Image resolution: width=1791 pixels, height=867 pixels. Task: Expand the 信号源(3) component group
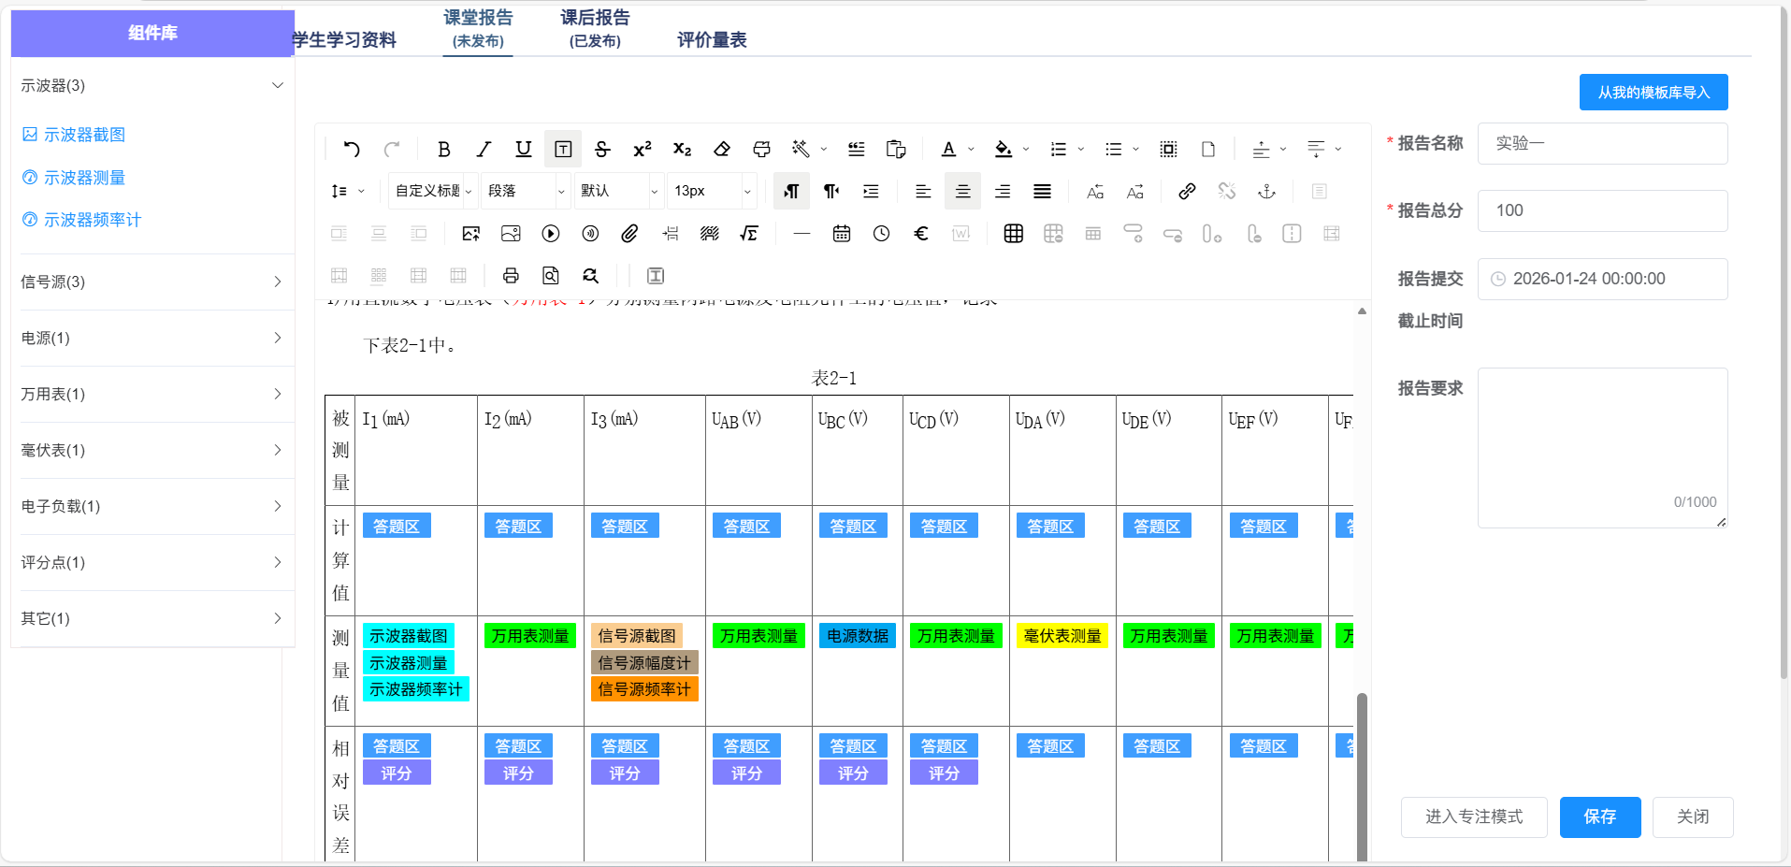pyautogui.click(x=152, y=282)
